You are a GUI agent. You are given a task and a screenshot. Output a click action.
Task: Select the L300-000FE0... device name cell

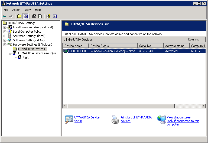(x=78, y=51)
